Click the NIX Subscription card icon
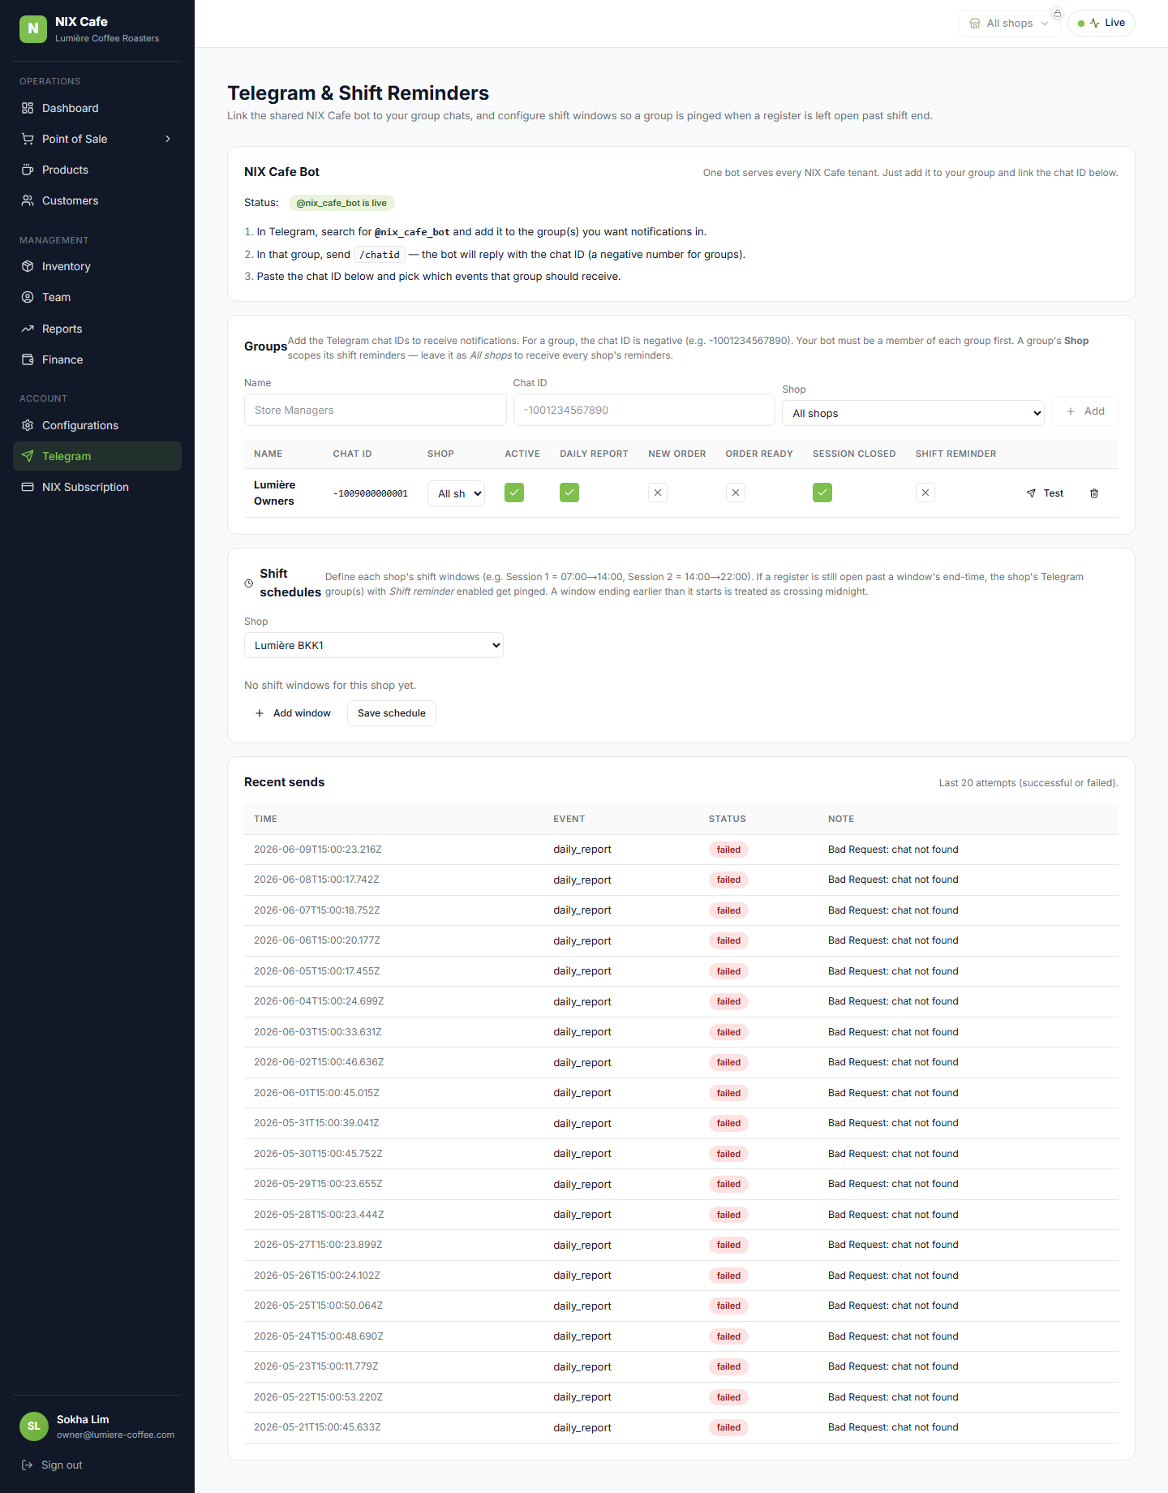 [28, 487]
